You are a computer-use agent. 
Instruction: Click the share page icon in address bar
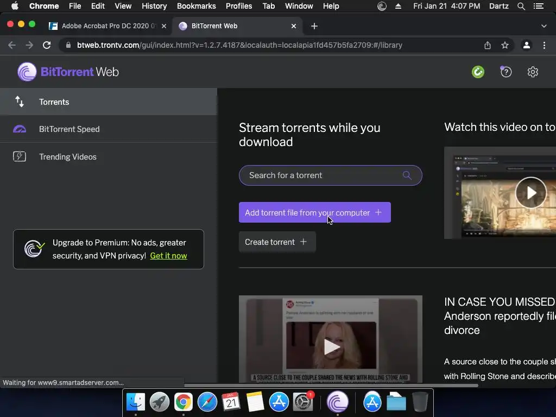point(488,45)
